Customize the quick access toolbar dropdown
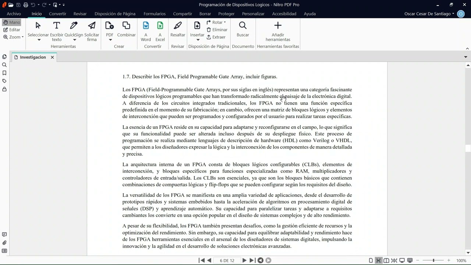 (64, 5)
